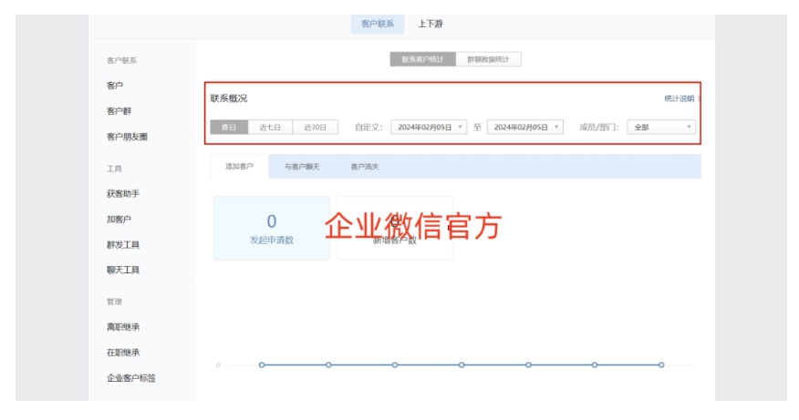
Task: Select the 发起申请数 metric card
Action: 272,228
